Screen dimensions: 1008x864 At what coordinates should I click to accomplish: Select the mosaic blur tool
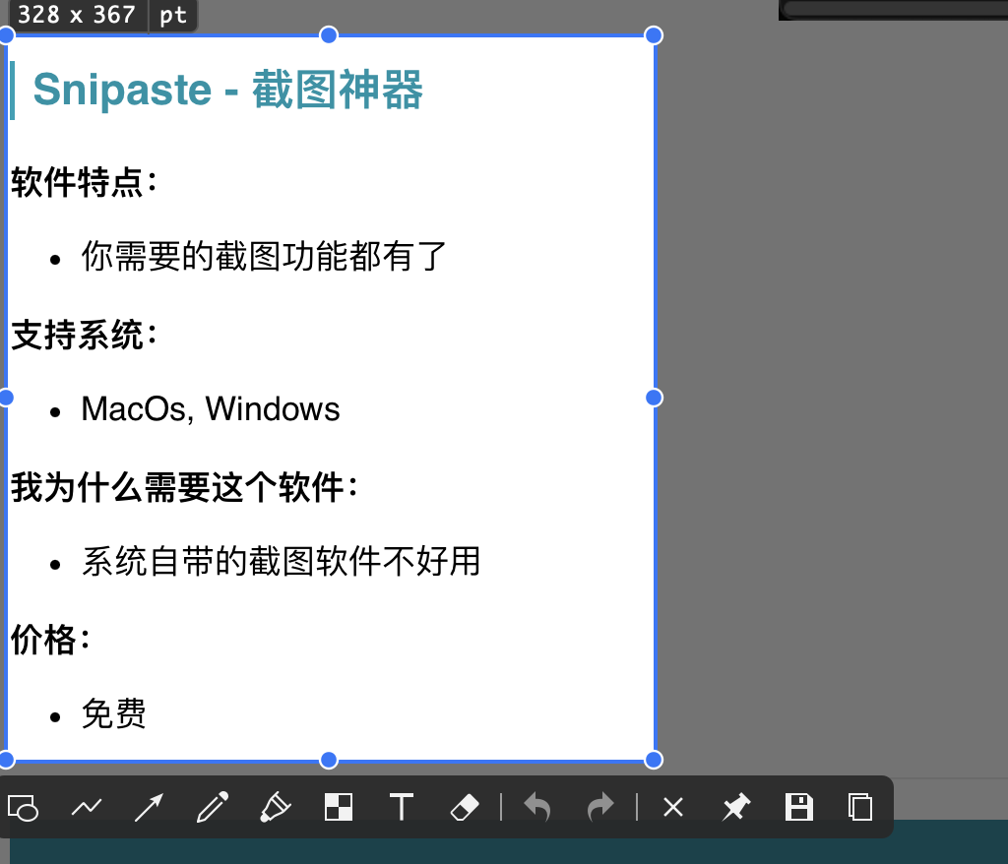(339, 807)
